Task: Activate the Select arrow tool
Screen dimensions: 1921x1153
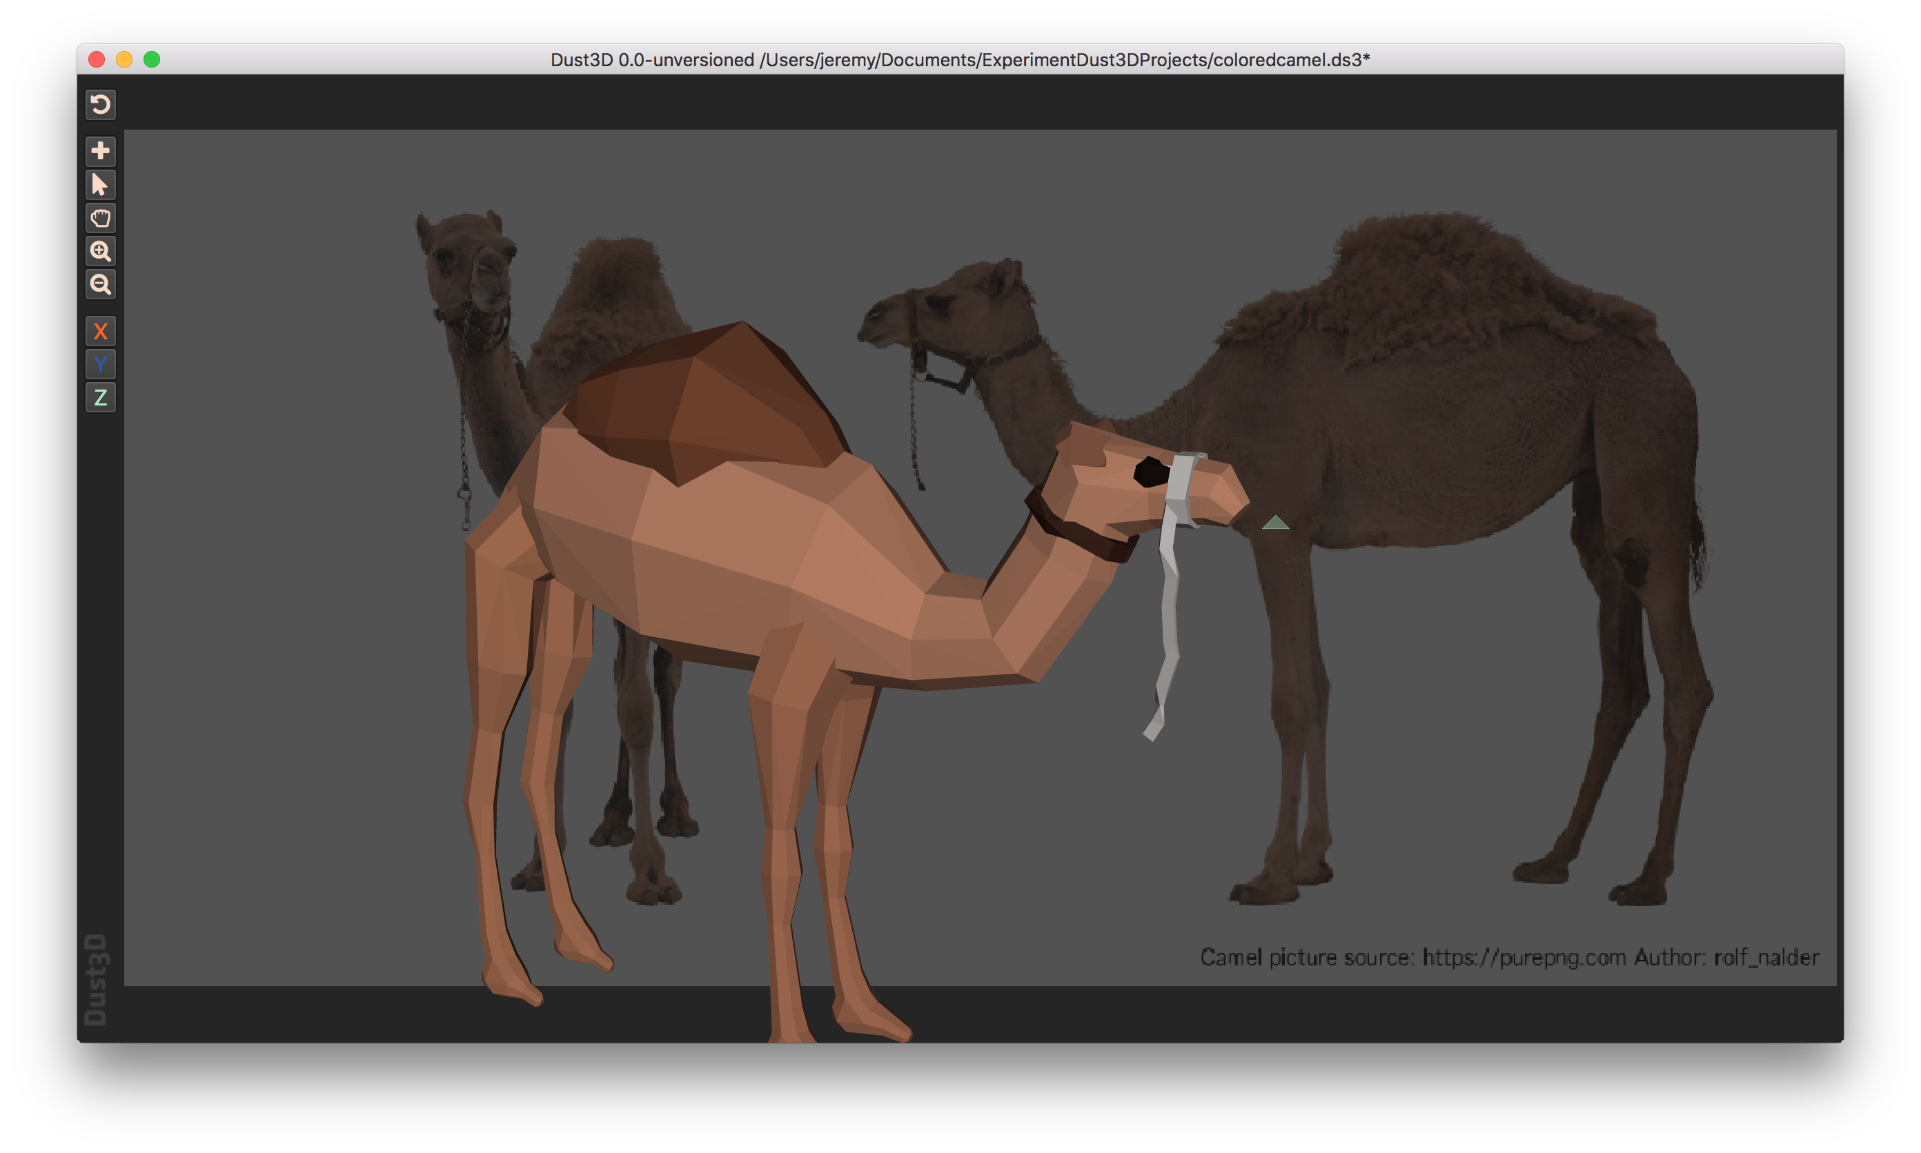Action: point(100,185)
